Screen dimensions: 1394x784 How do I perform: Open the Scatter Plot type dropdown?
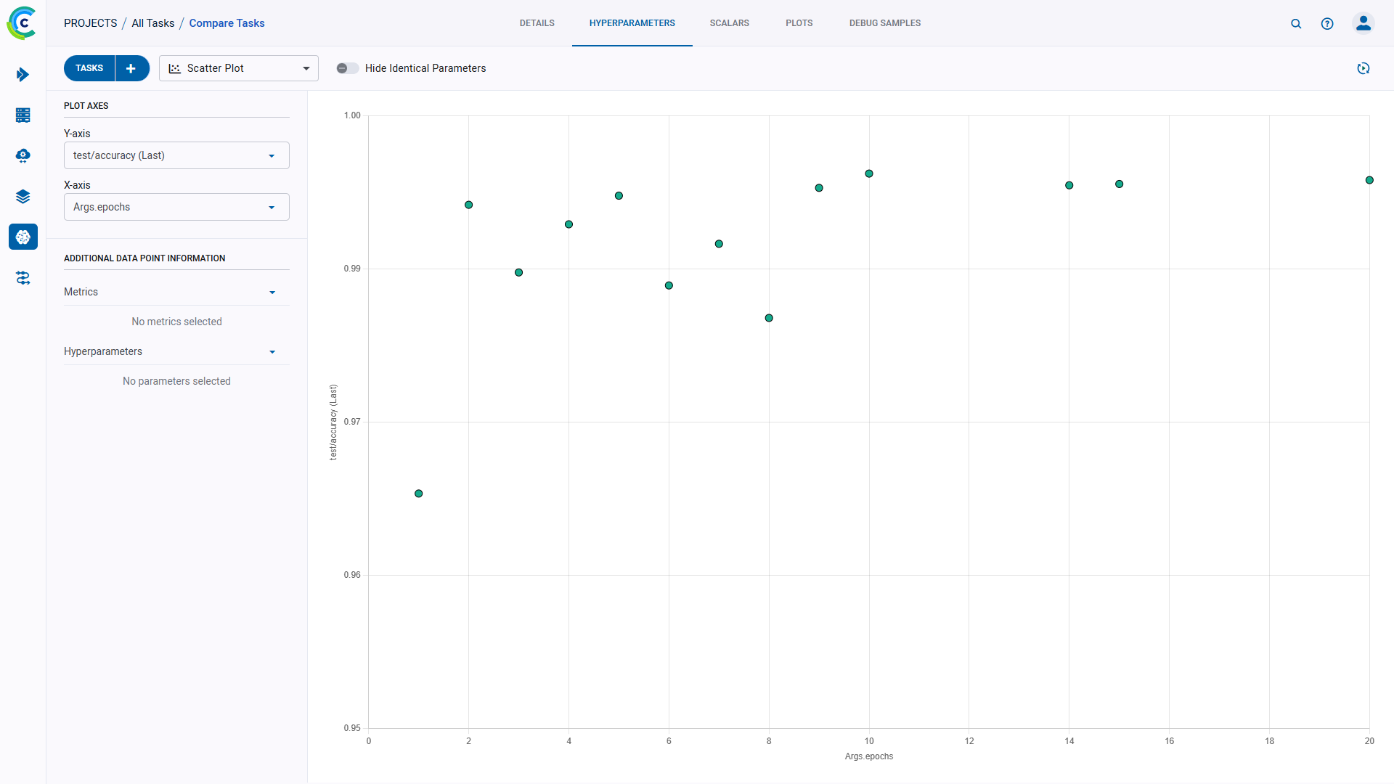[x=238, y=68]
